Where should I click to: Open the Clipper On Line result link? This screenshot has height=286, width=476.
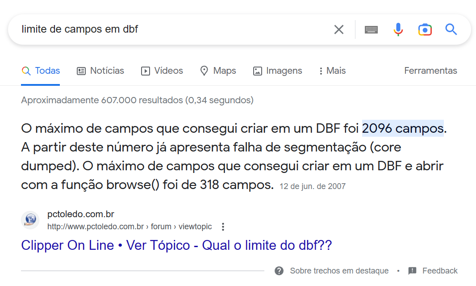pos(176,245)
